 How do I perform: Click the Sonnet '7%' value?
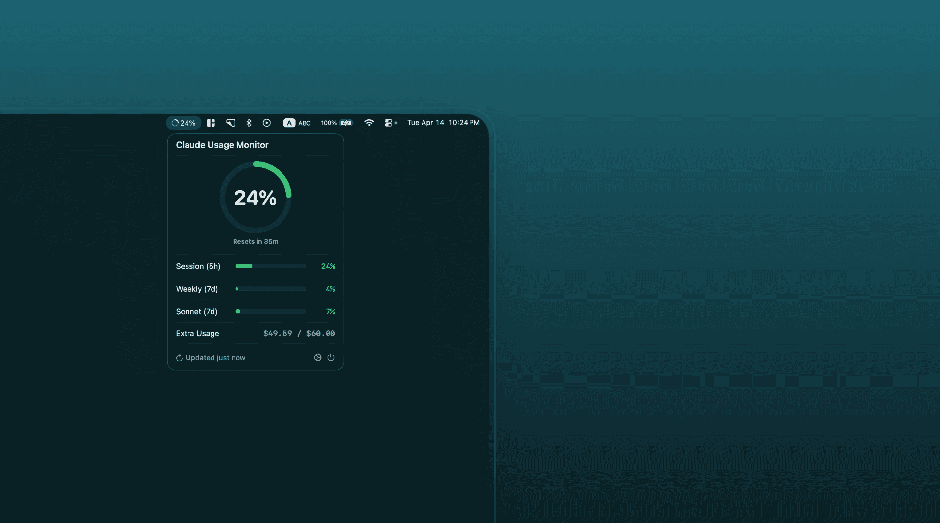330,311
